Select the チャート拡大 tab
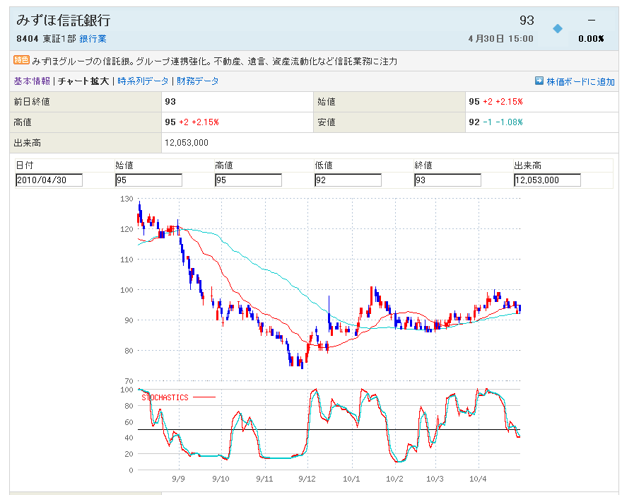 tap(83, 81)
